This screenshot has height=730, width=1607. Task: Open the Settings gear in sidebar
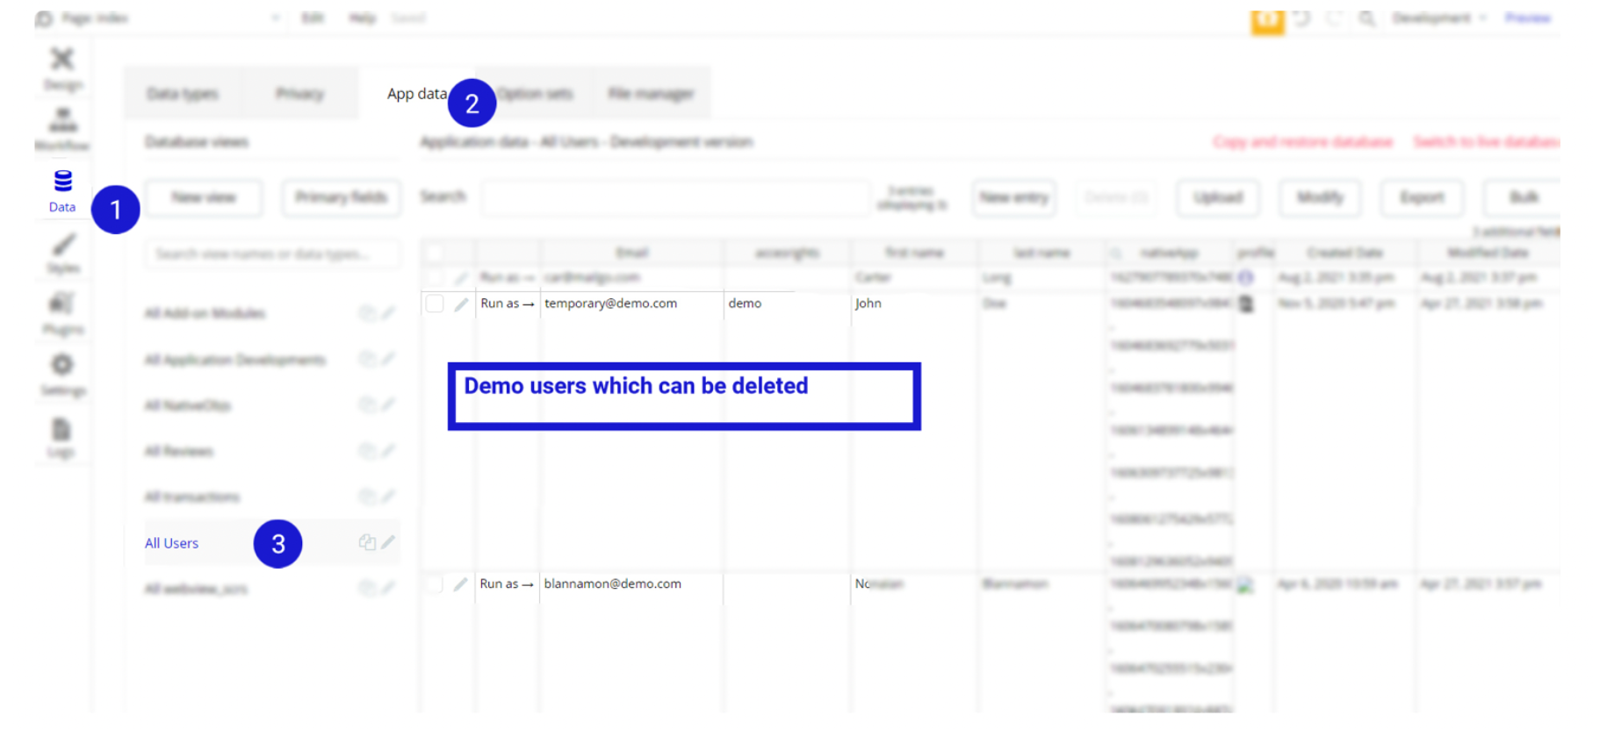coord(62,375)
